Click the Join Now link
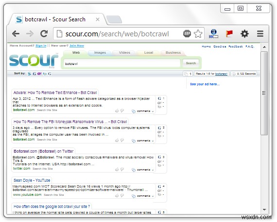This screenshot has width=277, height=222. (x=77, y=46)
